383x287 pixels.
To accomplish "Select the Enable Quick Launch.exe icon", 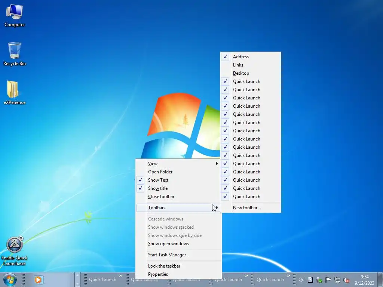I will pos(15,251).
